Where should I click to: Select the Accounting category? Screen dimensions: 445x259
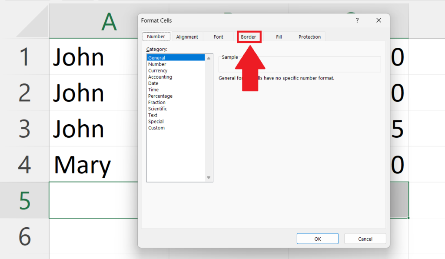click(x=160, y=77)
